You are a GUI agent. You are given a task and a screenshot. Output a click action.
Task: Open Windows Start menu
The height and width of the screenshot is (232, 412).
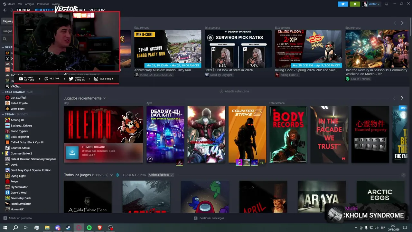click(5, 227)
